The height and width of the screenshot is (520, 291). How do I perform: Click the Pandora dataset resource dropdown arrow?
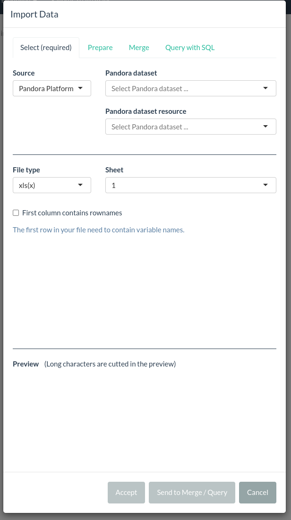click(x=265, y=127)
